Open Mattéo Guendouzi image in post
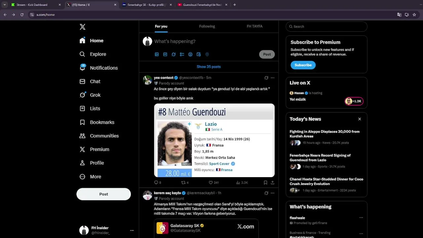Viewport: 423px width, 238px height. point(214,140)
